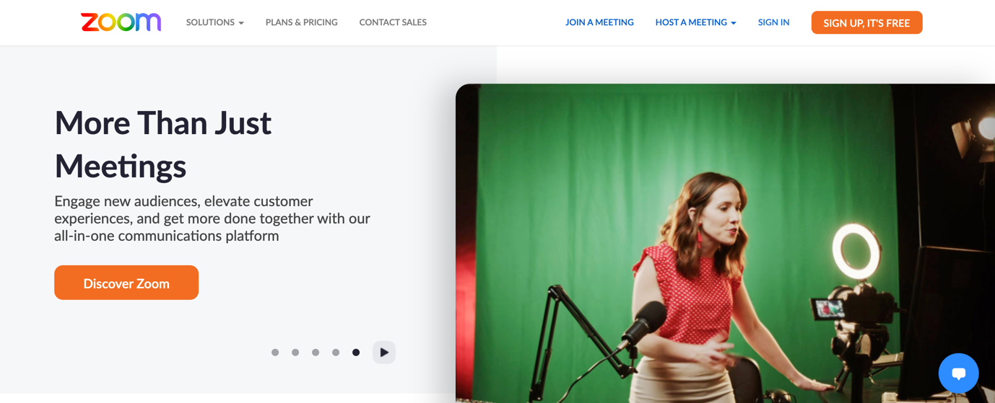Open the Solutions dropdown menu

[x=214, y=22]
